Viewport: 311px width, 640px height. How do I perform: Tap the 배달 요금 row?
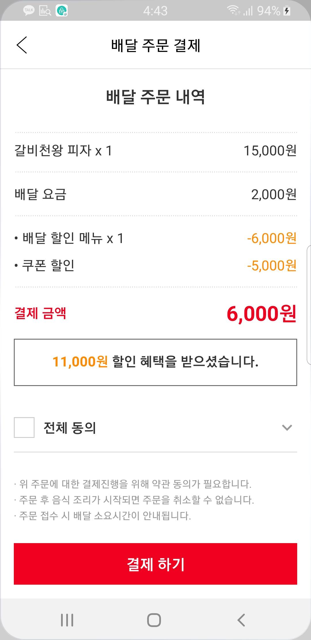[x=155, y=194]
